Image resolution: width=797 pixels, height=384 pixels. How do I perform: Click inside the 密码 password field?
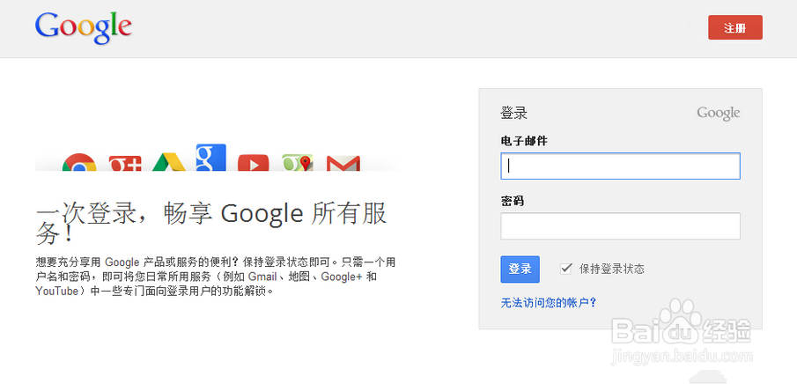point(620,225)
